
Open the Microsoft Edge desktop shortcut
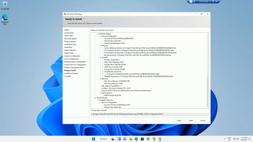5,19
